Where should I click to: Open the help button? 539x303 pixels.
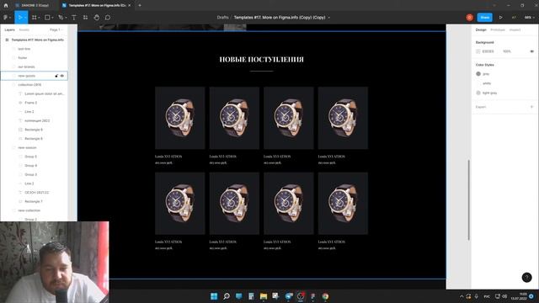point(526,277)
